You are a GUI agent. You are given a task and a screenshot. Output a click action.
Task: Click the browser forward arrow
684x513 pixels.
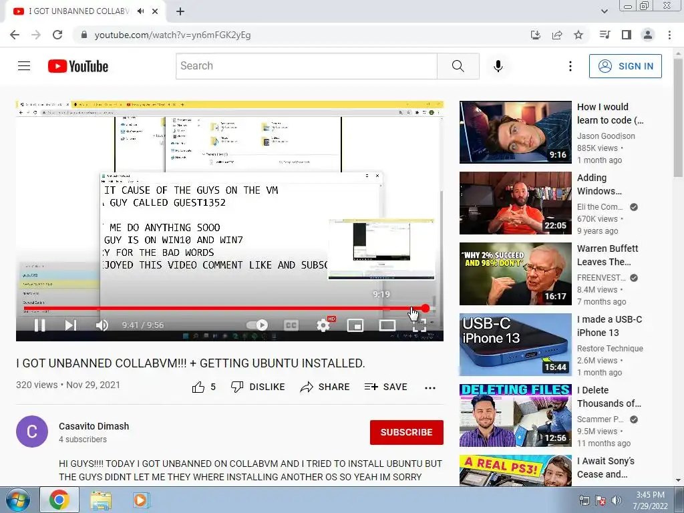coord(36,35)
